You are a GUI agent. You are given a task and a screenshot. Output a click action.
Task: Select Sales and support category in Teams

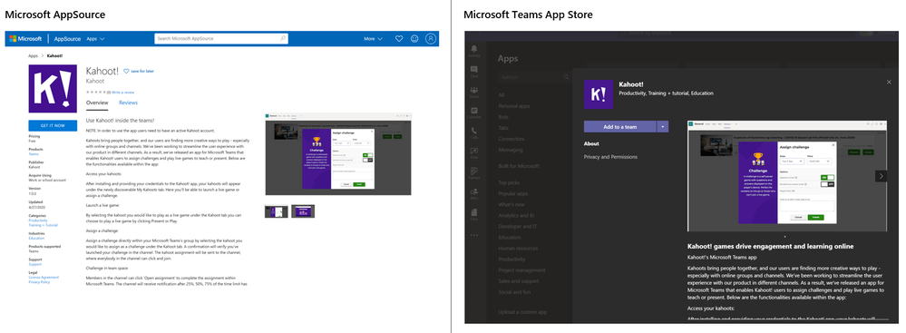click(x=518, y=281)
